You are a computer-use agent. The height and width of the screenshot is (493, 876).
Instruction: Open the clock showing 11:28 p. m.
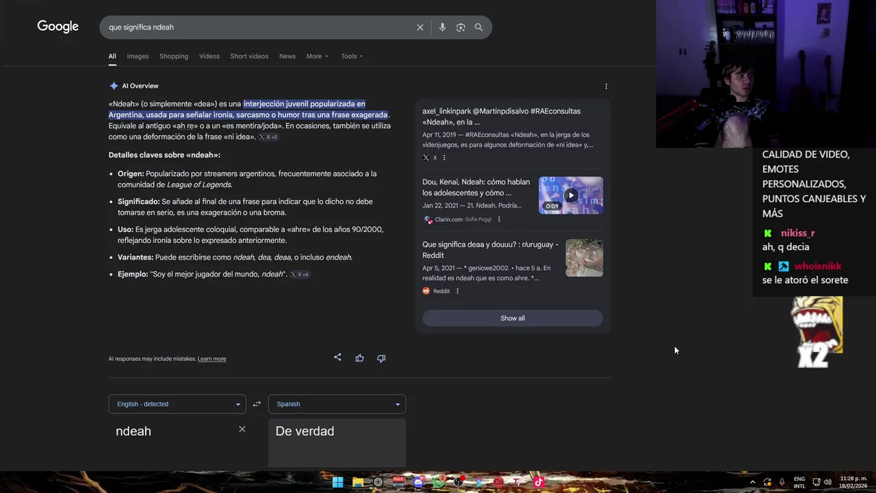(x=853, y=482)
